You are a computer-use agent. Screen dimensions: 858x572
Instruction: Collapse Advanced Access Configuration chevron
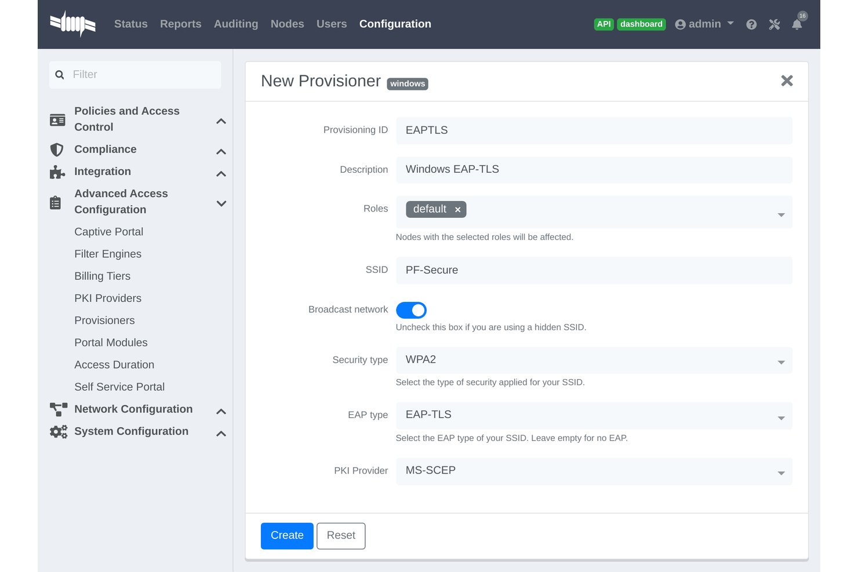[221, 203]
